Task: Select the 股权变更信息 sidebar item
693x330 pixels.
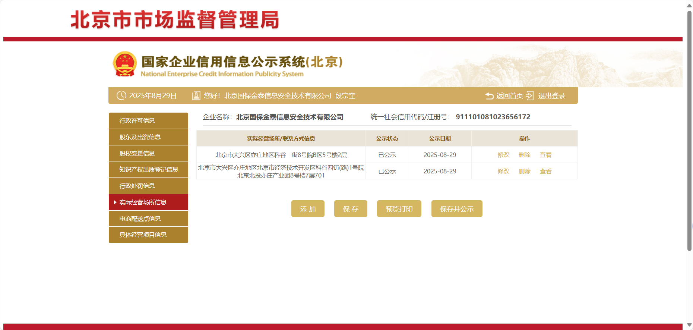Action: [148, 153]
